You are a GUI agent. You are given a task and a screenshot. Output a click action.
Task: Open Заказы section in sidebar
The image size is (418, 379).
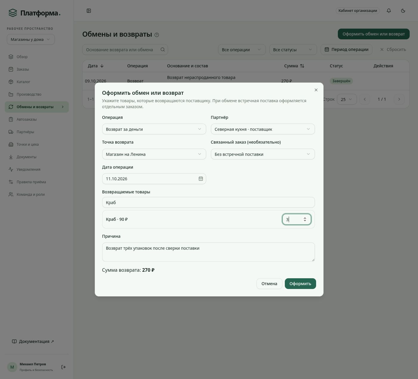(37, 69)
